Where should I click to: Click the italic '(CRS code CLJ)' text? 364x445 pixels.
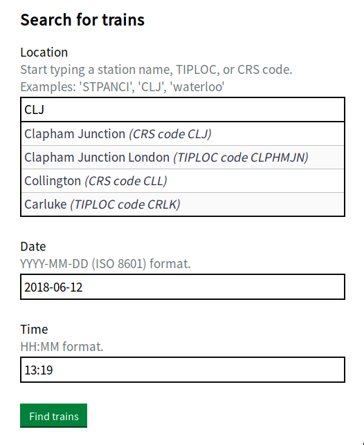click(170, 134)
